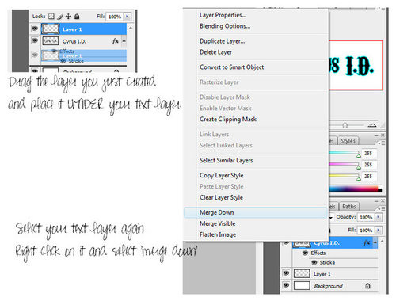Viewport: 396px width, 301px height.
Task: Click the Fill 100% field in right Layers panel
Action: point(366,230)
